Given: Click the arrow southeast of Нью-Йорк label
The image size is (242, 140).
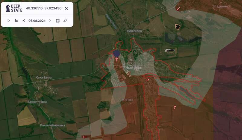Looking at the screenshot, I should [x=147, y=80].
